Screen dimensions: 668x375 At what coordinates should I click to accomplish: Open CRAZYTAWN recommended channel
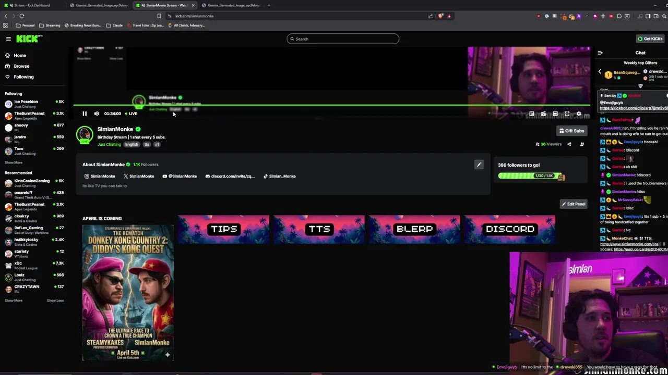coord(34,289)
